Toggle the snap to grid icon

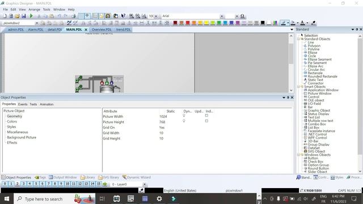click(87, 16)
